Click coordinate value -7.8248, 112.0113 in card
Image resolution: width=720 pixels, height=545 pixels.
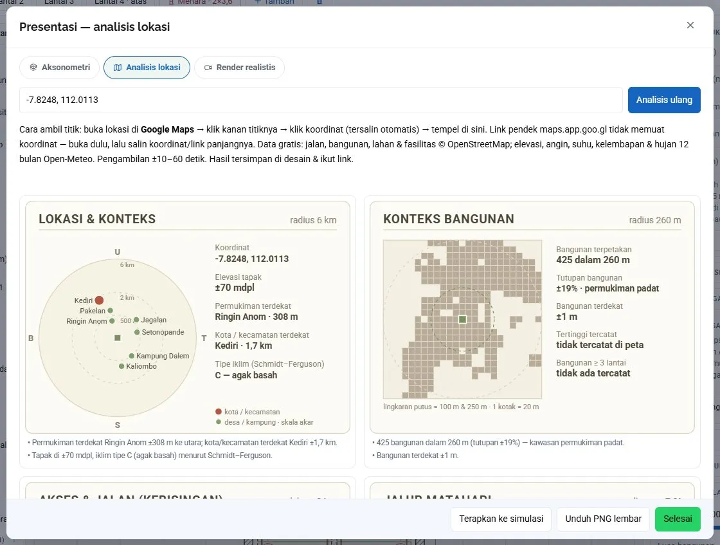tap(251, 259)
